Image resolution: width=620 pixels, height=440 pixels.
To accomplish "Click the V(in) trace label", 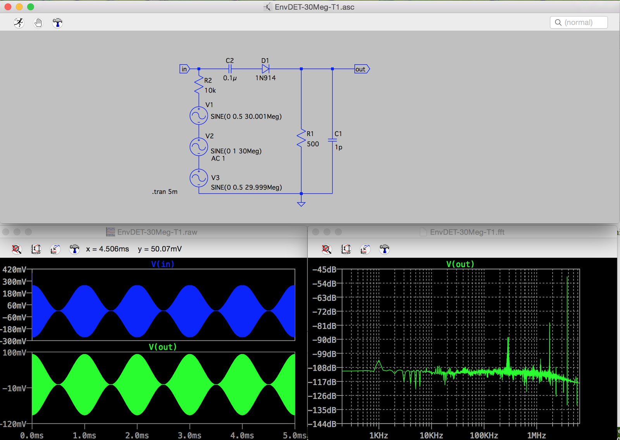I will pos(162,264).
